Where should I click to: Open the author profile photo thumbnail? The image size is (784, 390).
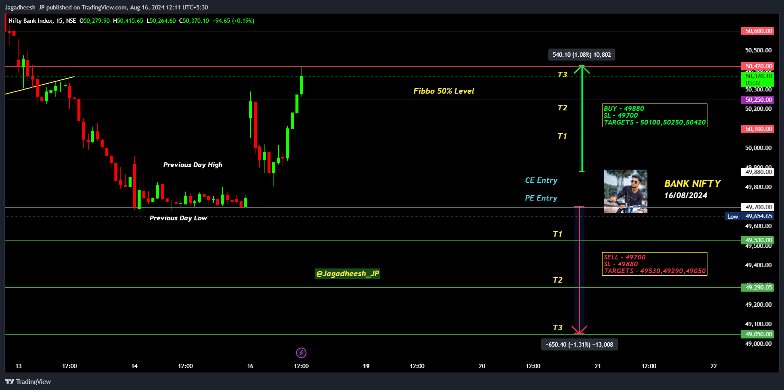[625, 191]
